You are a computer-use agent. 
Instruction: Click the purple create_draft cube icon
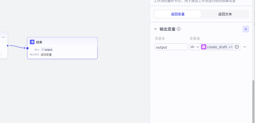click(204, 47)
